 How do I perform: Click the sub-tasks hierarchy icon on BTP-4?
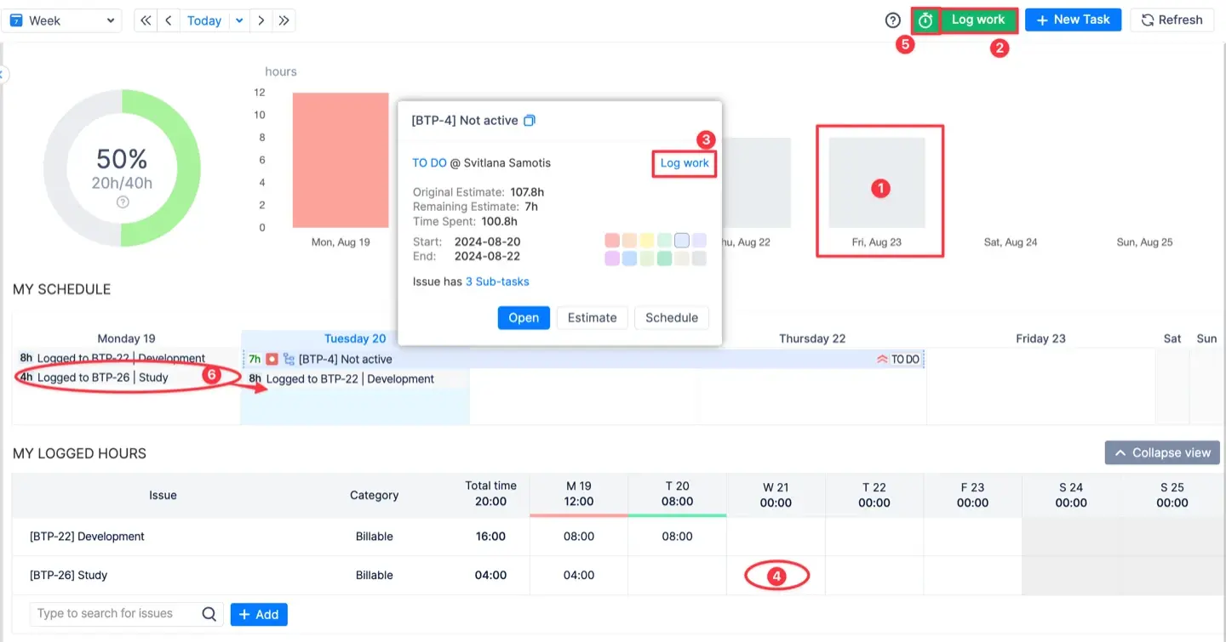point(289,358)
